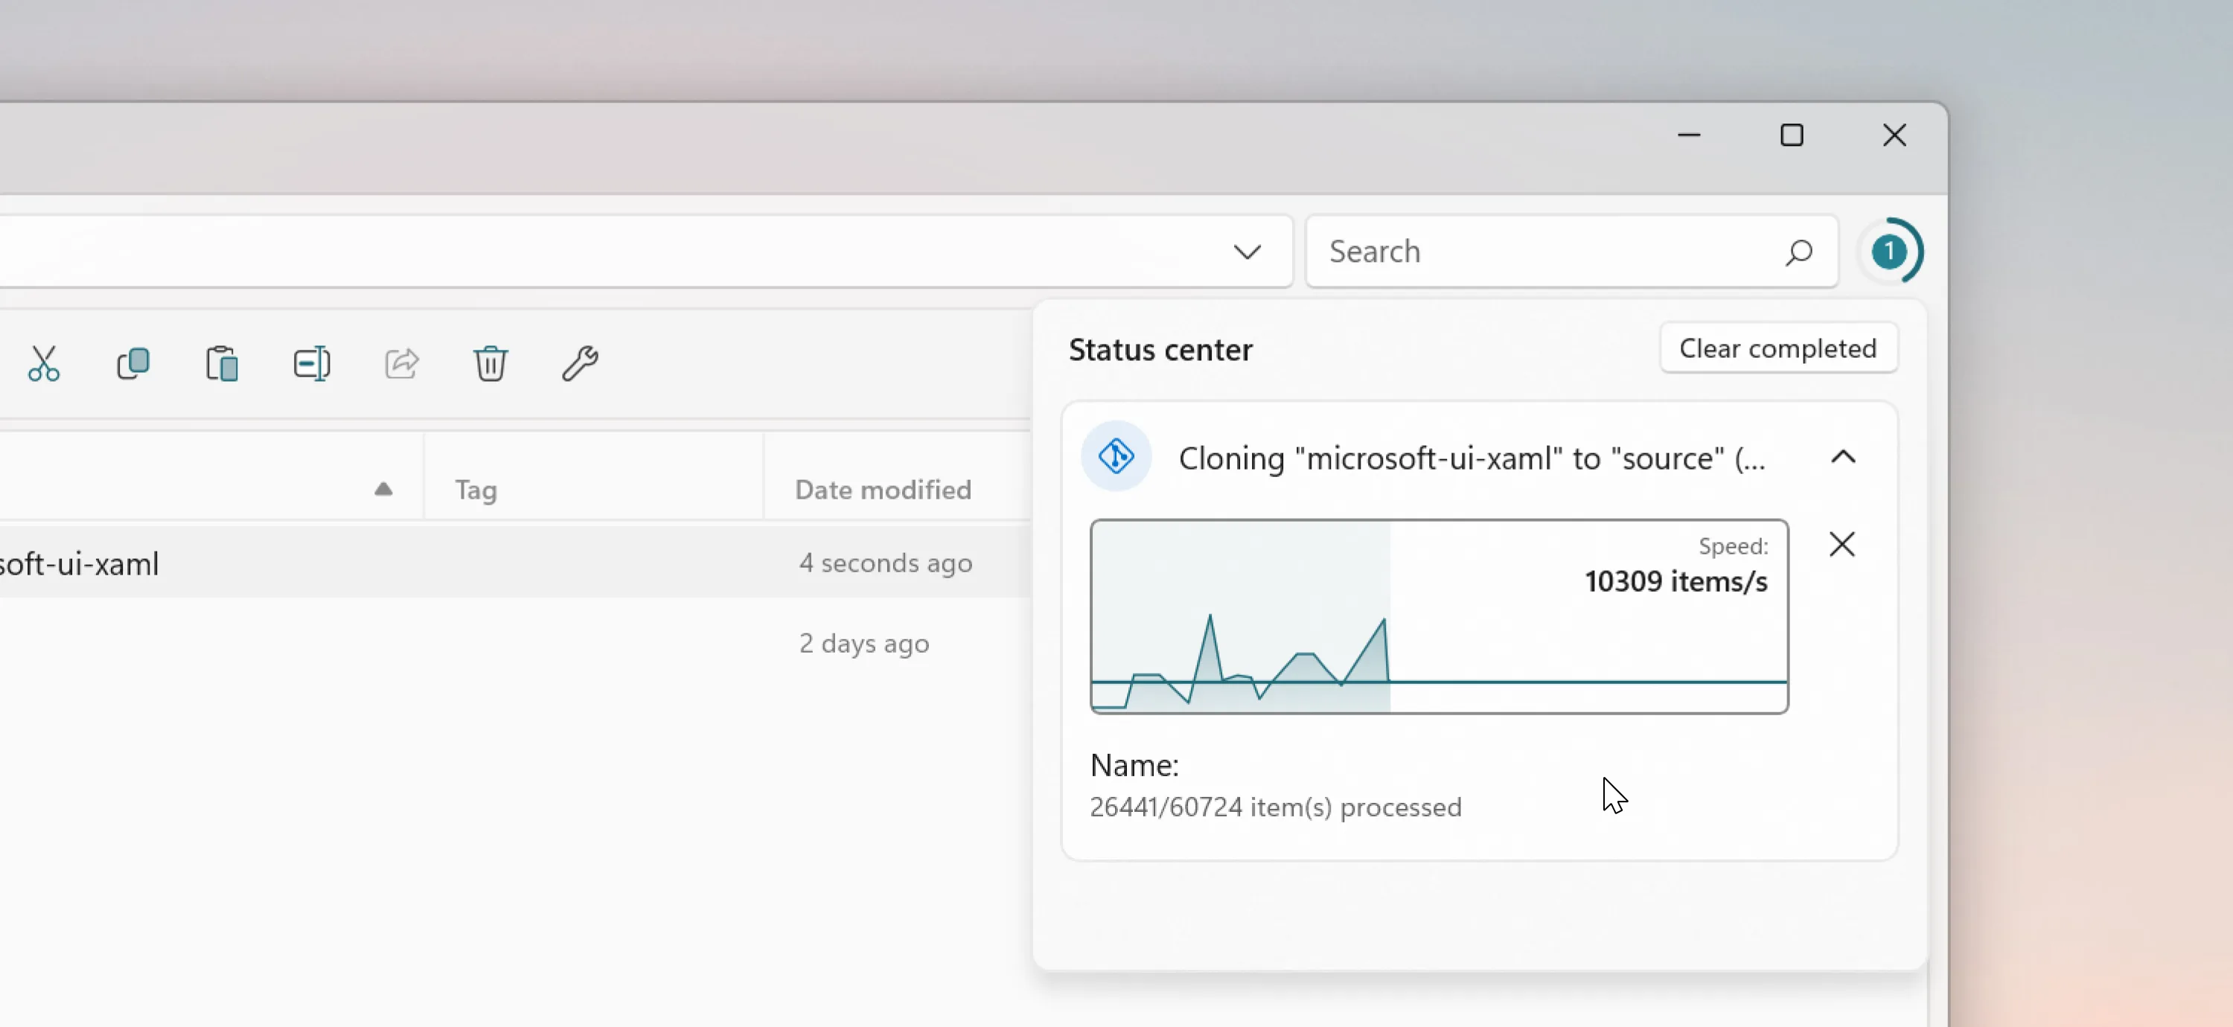Click the "2 days ago" date cell

point(864,644)
